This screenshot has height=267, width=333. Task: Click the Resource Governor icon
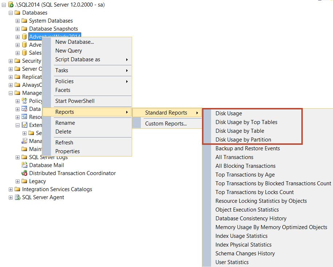tap(24, 117)
